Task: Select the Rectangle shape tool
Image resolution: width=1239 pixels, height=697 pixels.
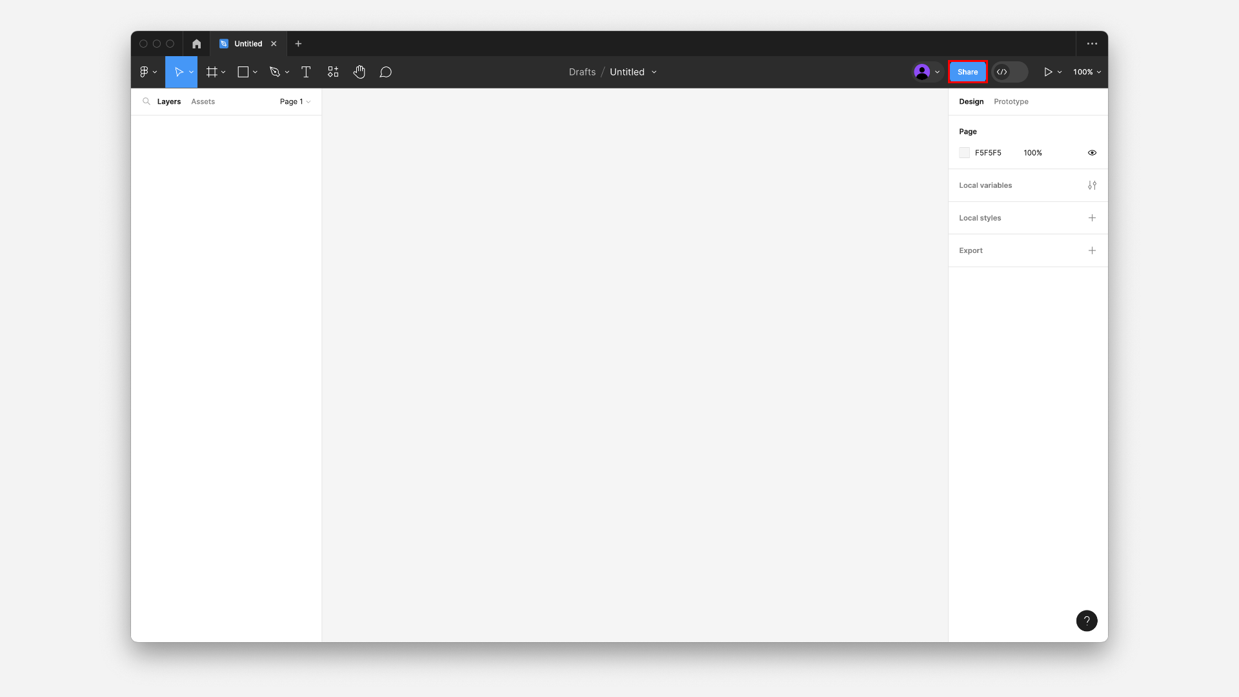Action: 243,72
